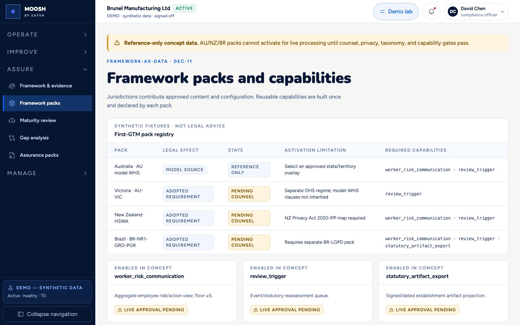Collapse the ASSURE navigation section
Image resolution: width=520 pixels, height=325 pixels.
pyautogui.click(x=47, y=69)
